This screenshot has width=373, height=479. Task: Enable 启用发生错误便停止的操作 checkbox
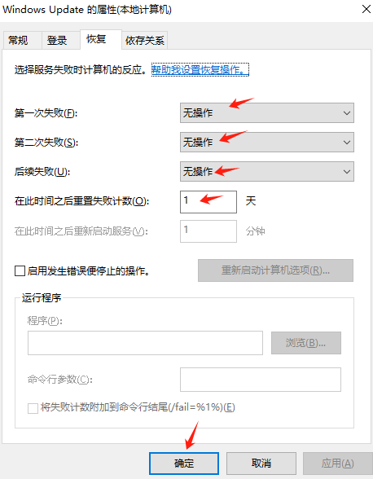coord(20,270)
